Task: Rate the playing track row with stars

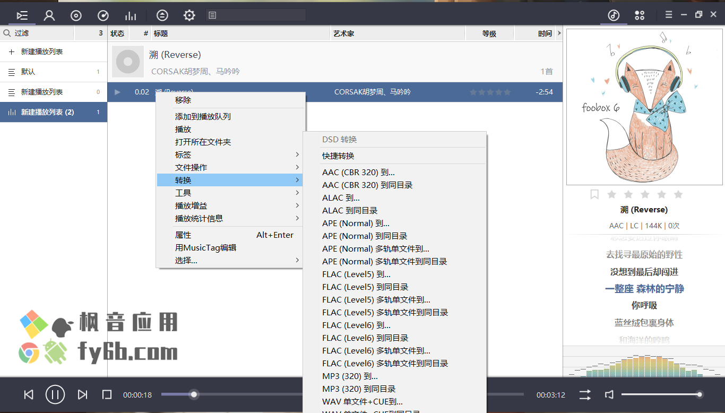Action: point(490,92)
